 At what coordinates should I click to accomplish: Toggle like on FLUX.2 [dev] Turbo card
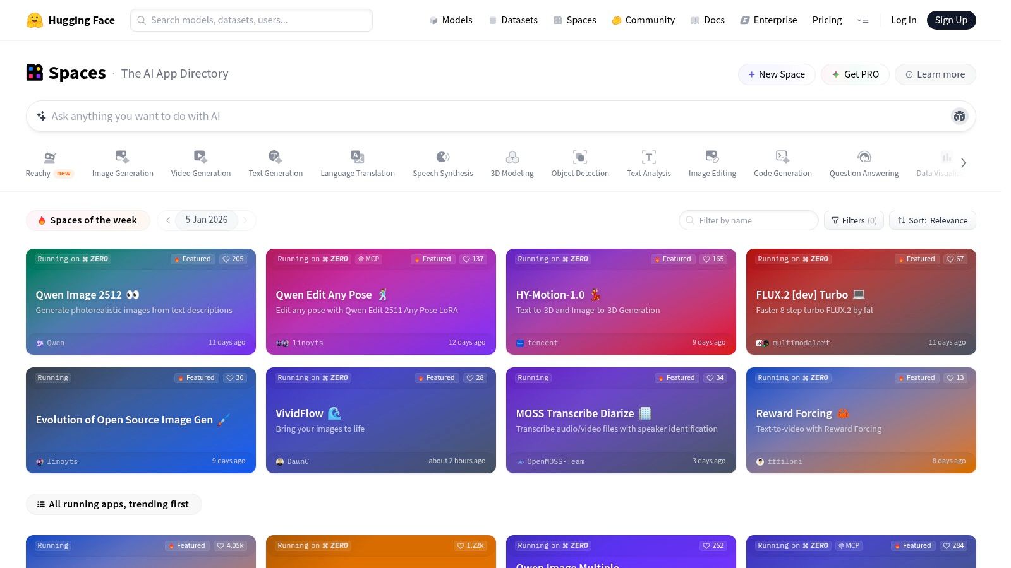(955, 259)
